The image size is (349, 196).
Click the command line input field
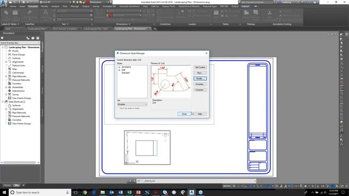196,181
